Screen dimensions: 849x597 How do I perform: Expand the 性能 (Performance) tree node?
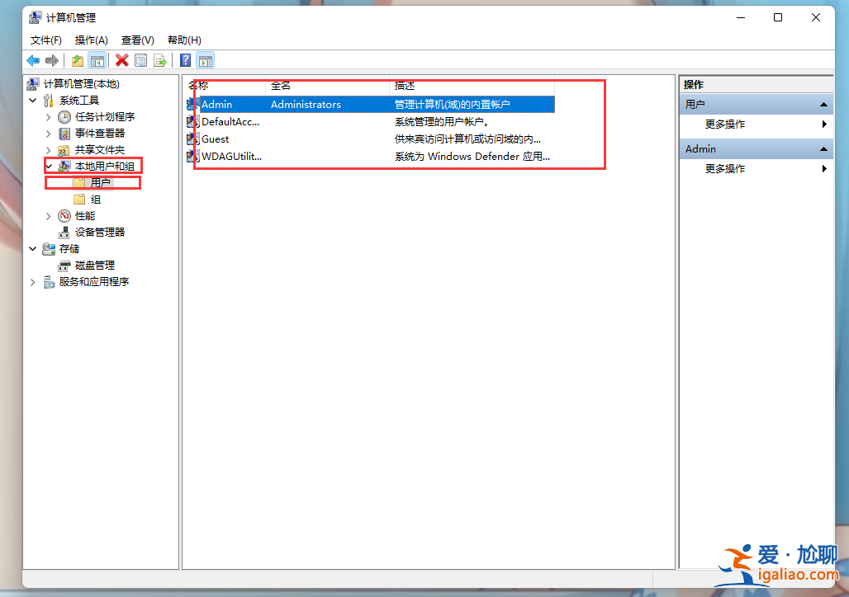point(48,215)
